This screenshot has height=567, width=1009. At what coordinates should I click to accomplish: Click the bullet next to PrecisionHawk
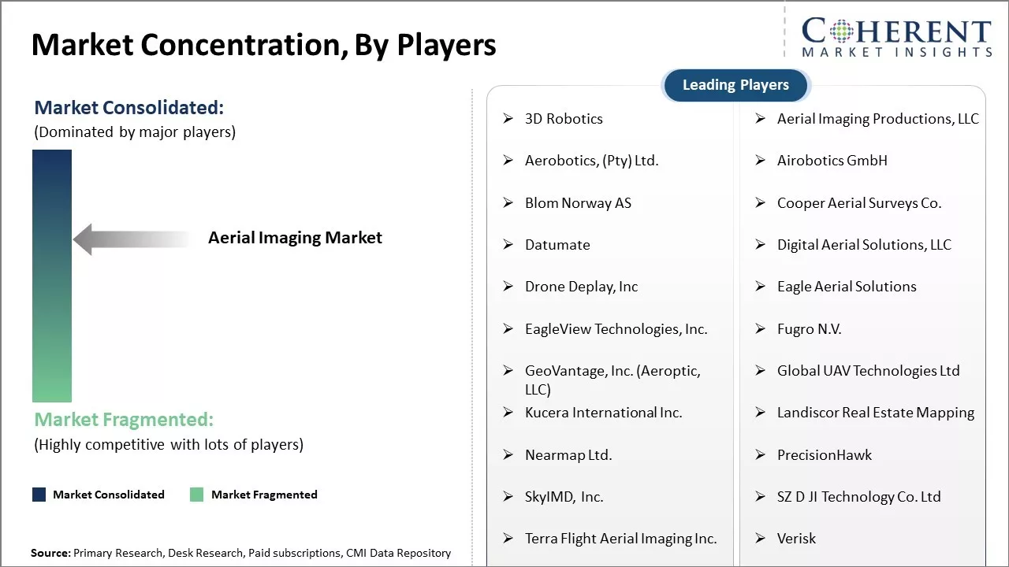click(761, 455)
